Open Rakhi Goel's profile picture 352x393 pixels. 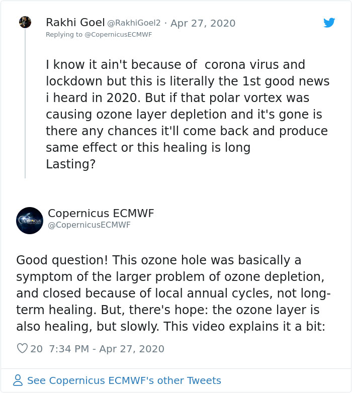click(x=25, y=22)
